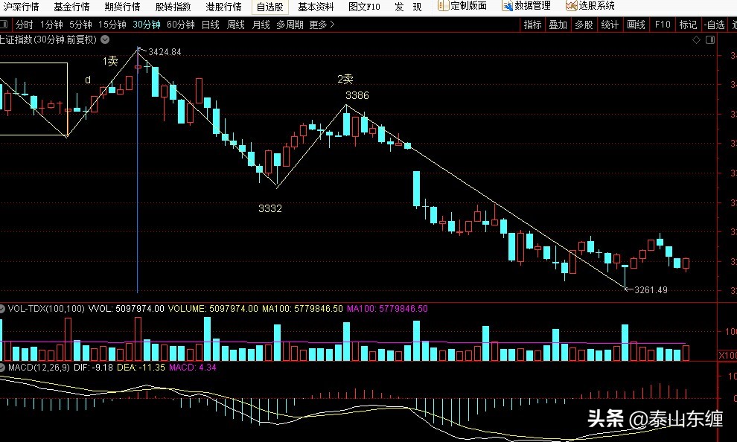Toggle the sidebar panel icon left of 分时
Viewport: 737px width, 442px height.
4,25
